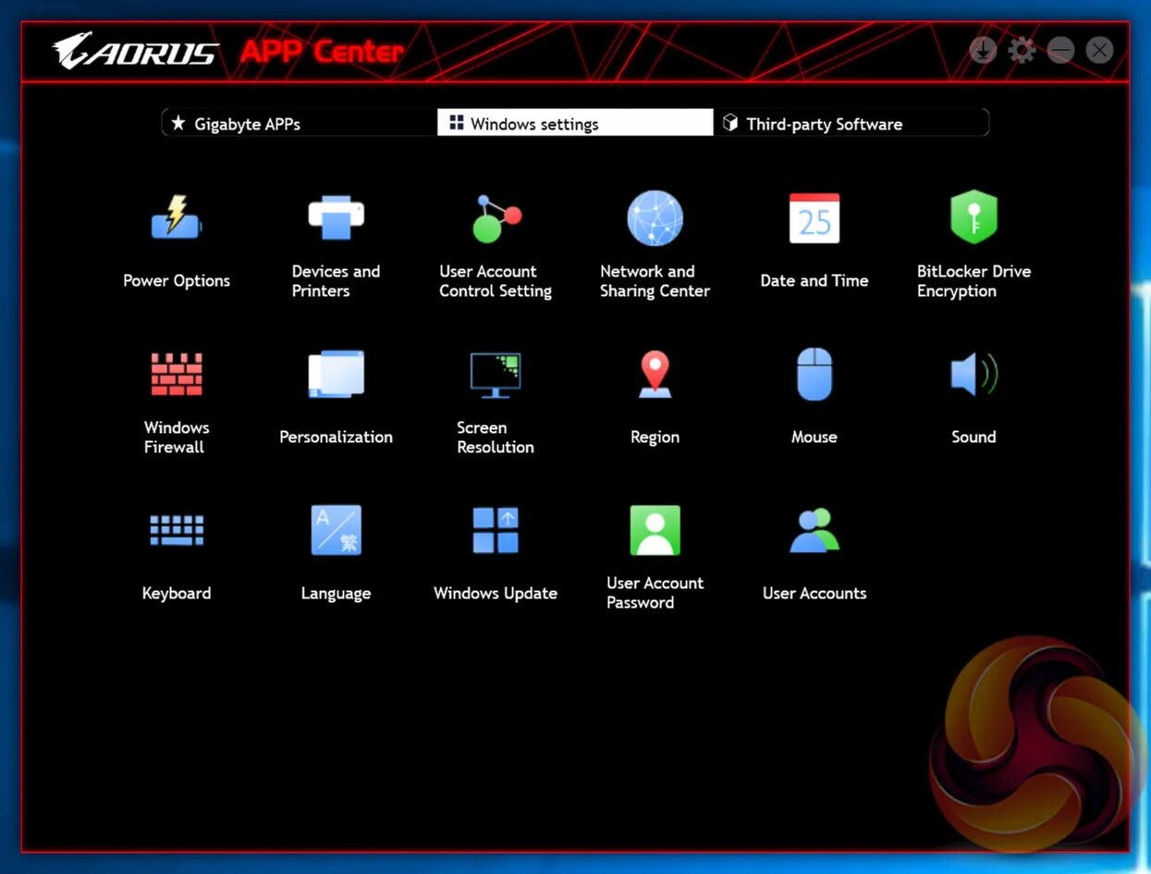
Task: Open Windows Firewall brick wall icon
Action: click(x=177, y=374)
